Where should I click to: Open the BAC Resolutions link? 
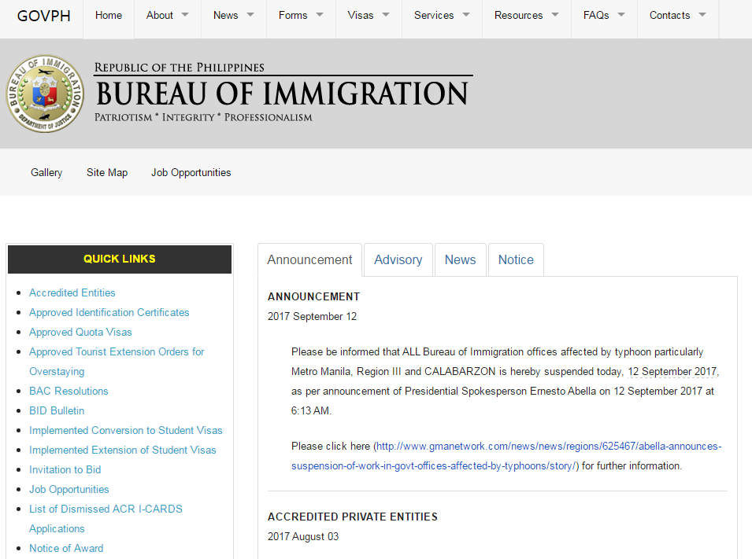point(69,391)
